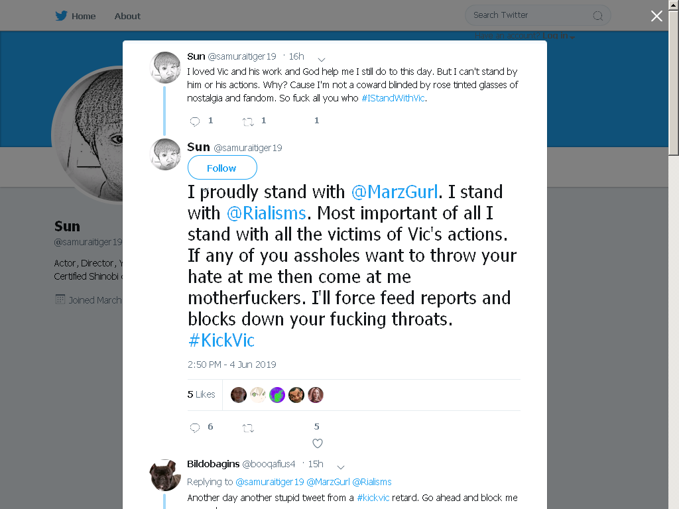Viewport: 679px width, 509px height.
Task: Click the search magnifier icon
Action: (x=598, y=16)
